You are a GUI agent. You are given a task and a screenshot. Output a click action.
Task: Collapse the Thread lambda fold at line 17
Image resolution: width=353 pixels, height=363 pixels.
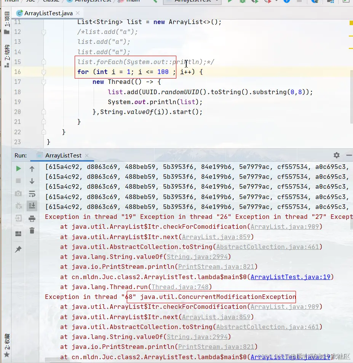pos(44,82)
